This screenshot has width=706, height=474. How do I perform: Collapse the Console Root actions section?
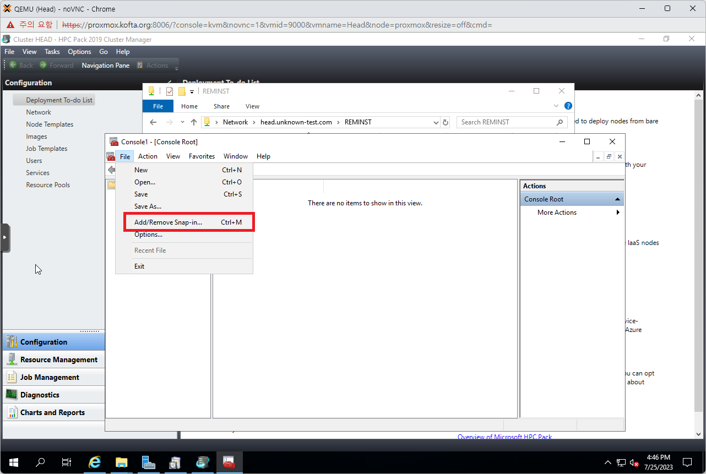[x=617, y=199]
